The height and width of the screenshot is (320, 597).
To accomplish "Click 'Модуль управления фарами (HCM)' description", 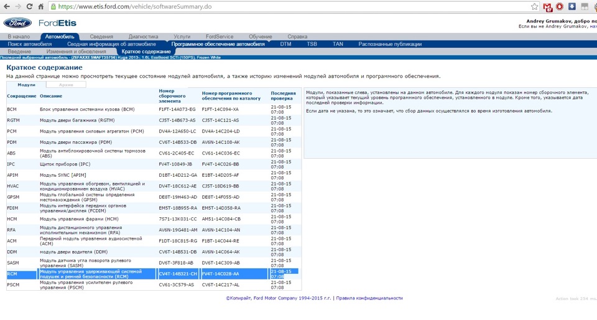I will tap(79, 219).
